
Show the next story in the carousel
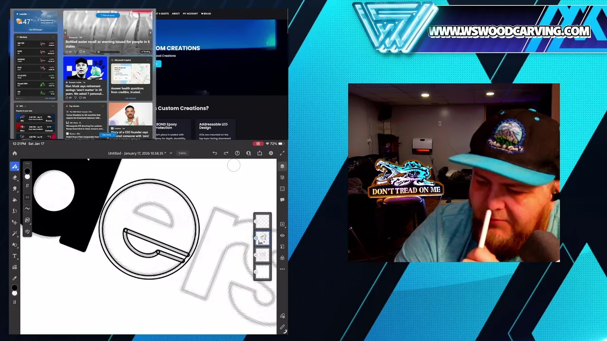click(x=150, y=33)
